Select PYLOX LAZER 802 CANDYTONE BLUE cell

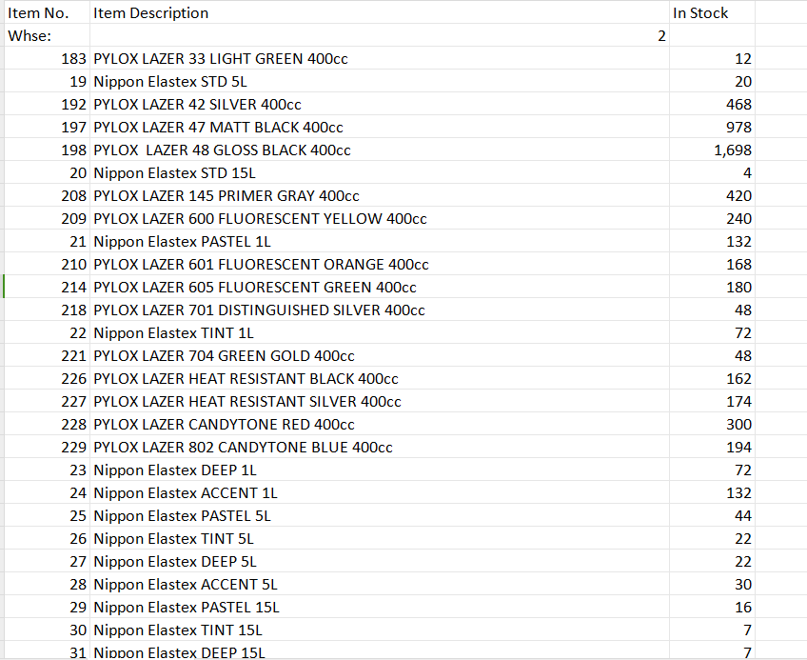coord(243,448)
